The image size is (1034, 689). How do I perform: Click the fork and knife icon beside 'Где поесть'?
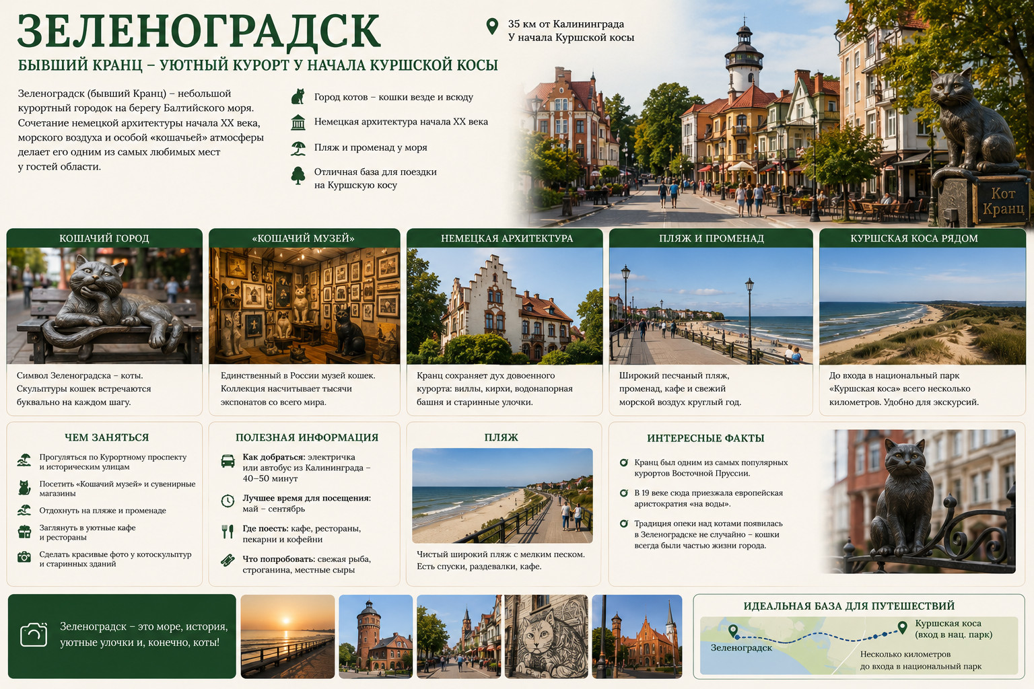(x=228, y=532)
